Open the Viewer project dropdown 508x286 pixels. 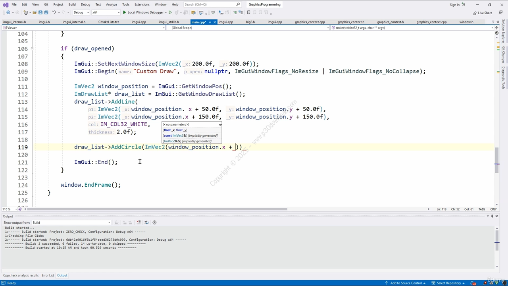[83, 28]
